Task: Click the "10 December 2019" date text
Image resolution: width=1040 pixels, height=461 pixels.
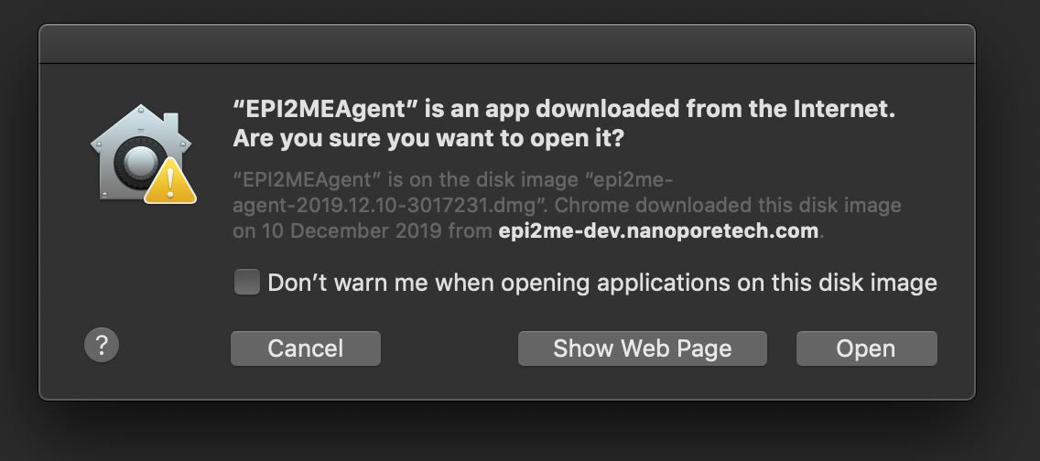Action: [x=352, y=231]
